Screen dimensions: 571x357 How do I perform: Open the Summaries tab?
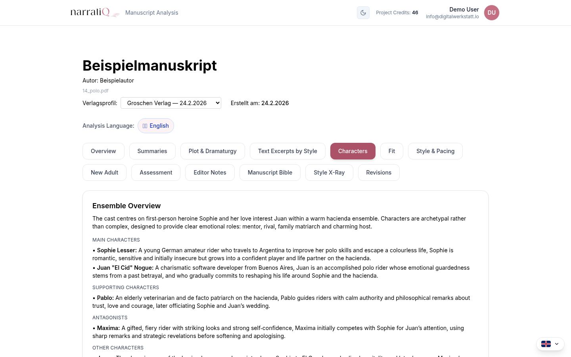click(x=152, y=151)
